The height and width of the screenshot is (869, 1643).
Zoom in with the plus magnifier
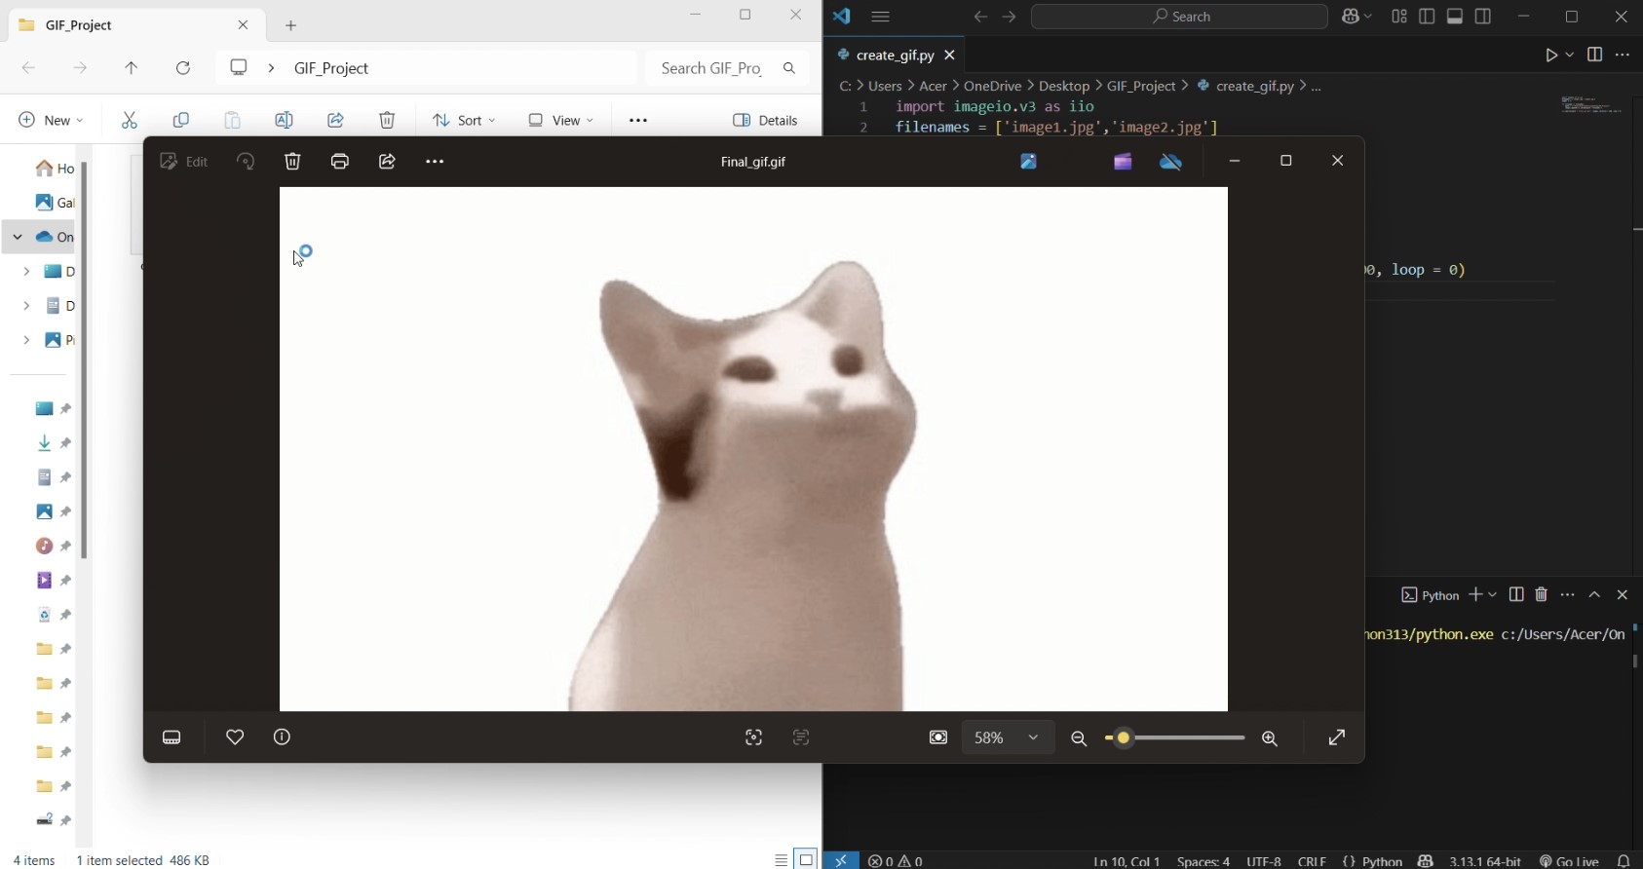tap(1270, 739)
